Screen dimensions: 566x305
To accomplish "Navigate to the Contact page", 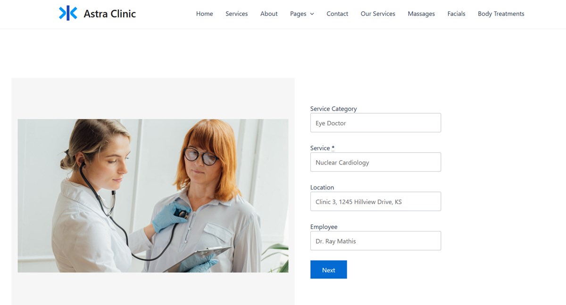I will [x=337, y=14].
